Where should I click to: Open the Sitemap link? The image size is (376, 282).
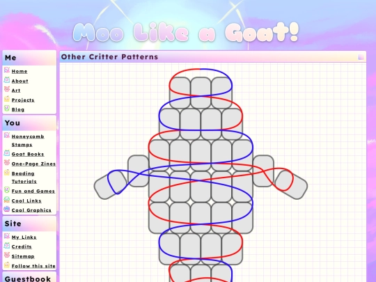pyautogui.click(x=23, y=256)
